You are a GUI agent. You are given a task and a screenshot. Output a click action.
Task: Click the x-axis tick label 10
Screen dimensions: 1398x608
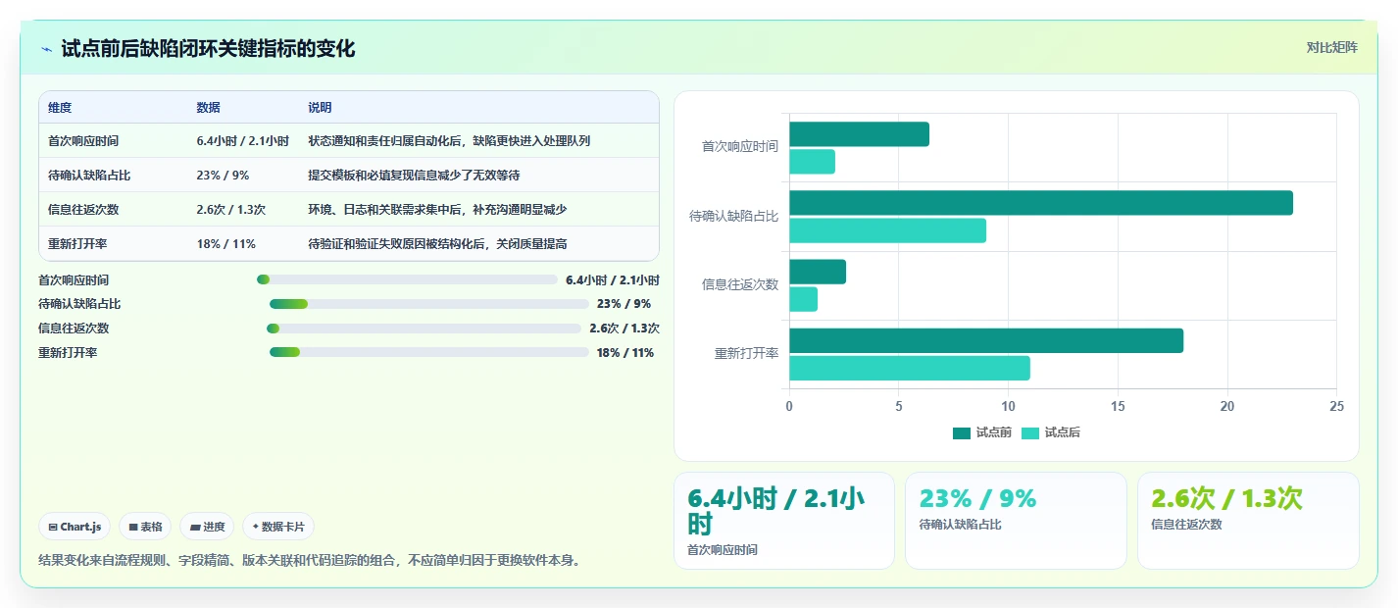(1008, 406)
